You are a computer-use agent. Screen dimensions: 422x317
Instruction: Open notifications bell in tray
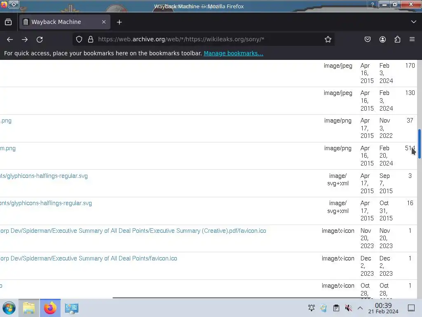(x=312, y=308)
